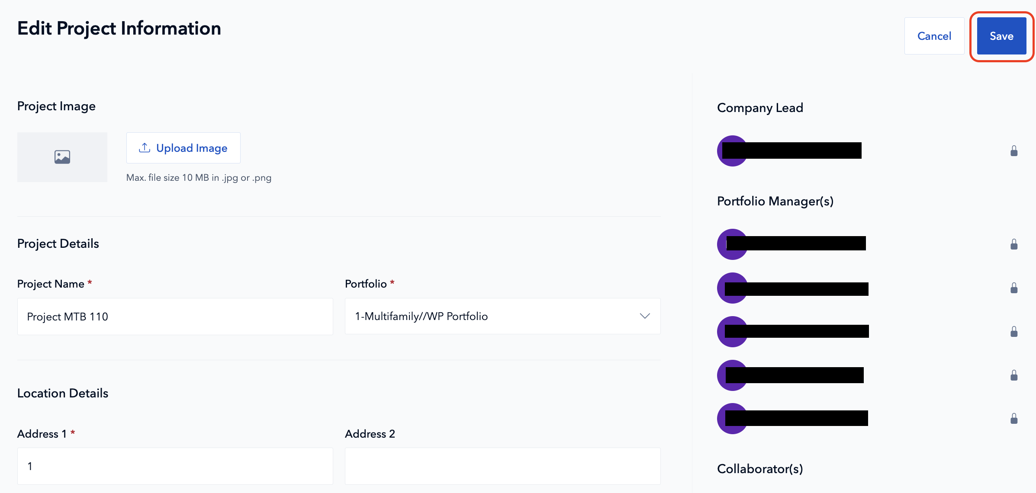Click the third Portfolio Manager lock icon
This screenshot has width=1036, height=493.
coord(1014,332)
